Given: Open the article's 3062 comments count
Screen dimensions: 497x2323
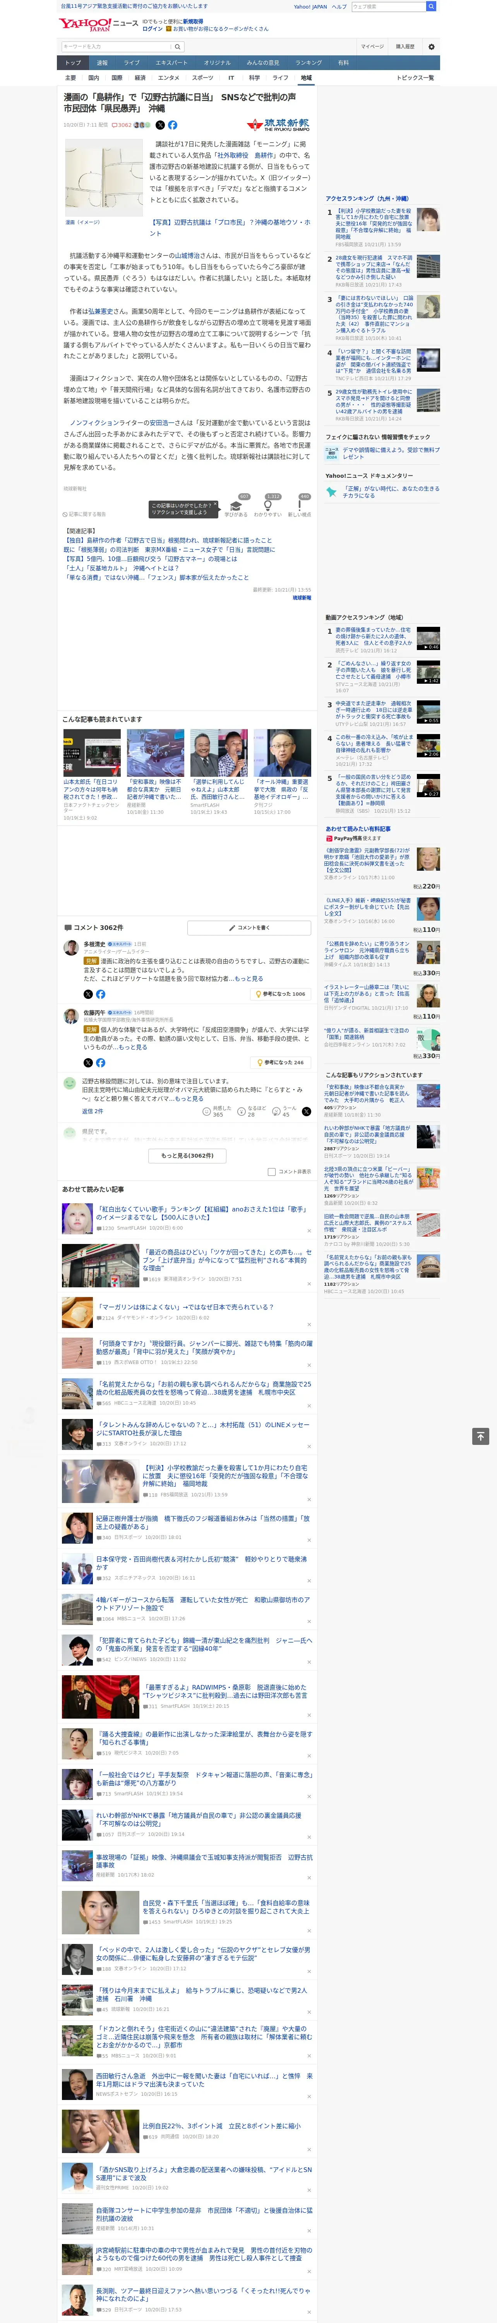Looking at the screenshot, I should pyautogui.click(x=122, y=125).
